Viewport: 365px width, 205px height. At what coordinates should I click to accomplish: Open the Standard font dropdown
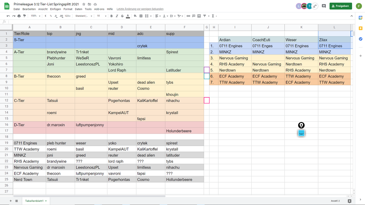pyautogui.click(x=84, y=16)
